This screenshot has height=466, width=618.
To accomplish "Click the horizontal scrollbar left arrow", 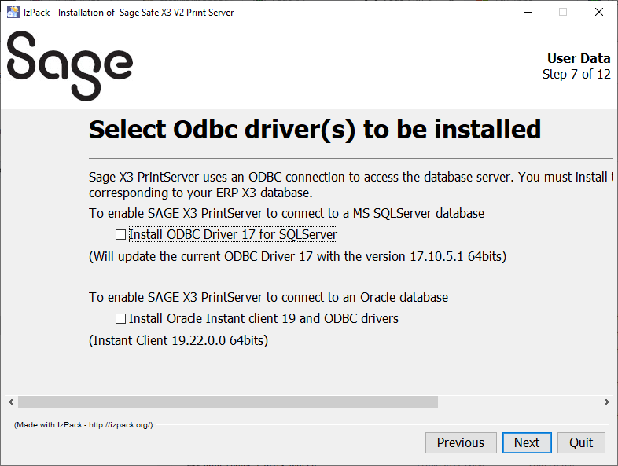I will (x=10, y=402).
